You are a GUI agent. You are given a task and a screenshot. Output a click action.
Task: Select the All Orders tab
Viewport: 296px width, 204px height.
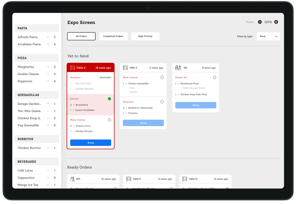pyautogui.click(x=81, y=36)
